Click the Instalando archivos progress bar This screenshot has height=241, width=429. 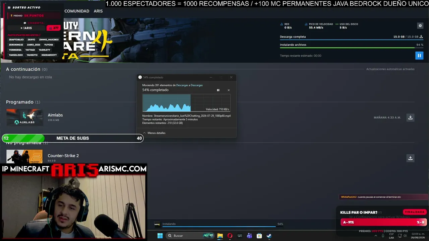point(352,48)
